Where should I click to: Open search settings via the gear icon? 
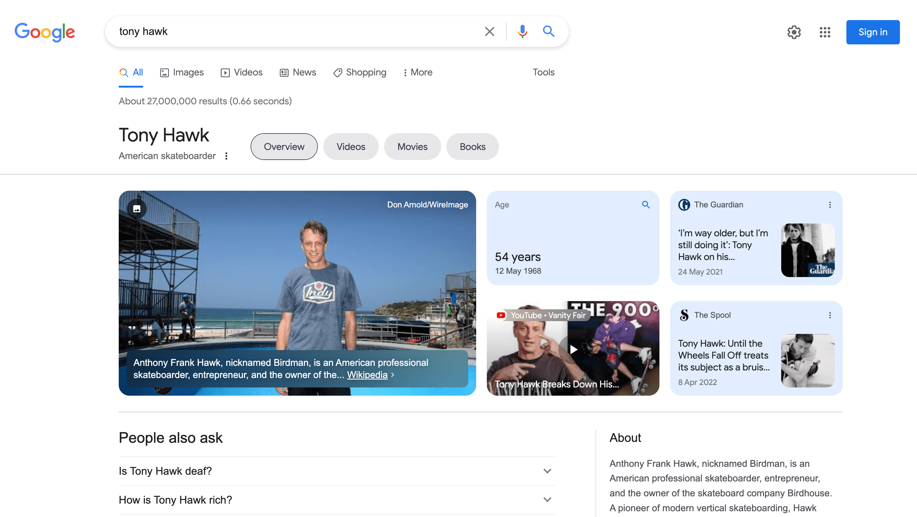point(794,32)
